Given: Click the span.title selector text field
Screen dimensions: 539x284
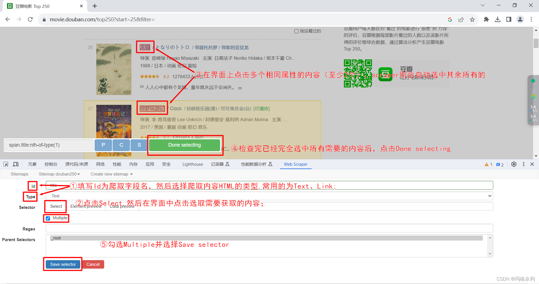Looking at the screenshot, I should 49,145.
